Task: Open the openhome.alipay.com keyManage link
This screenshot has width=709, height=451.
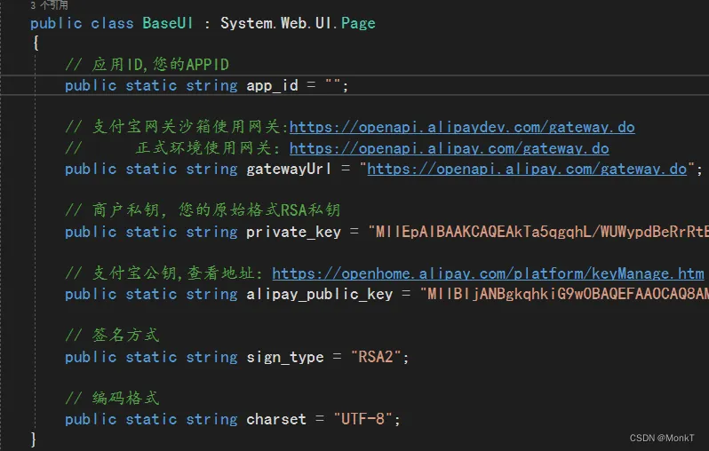Action: click(488, 273)
